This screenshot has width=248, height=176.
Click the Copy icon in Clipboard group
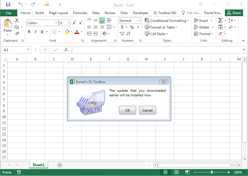pos(16,27)
